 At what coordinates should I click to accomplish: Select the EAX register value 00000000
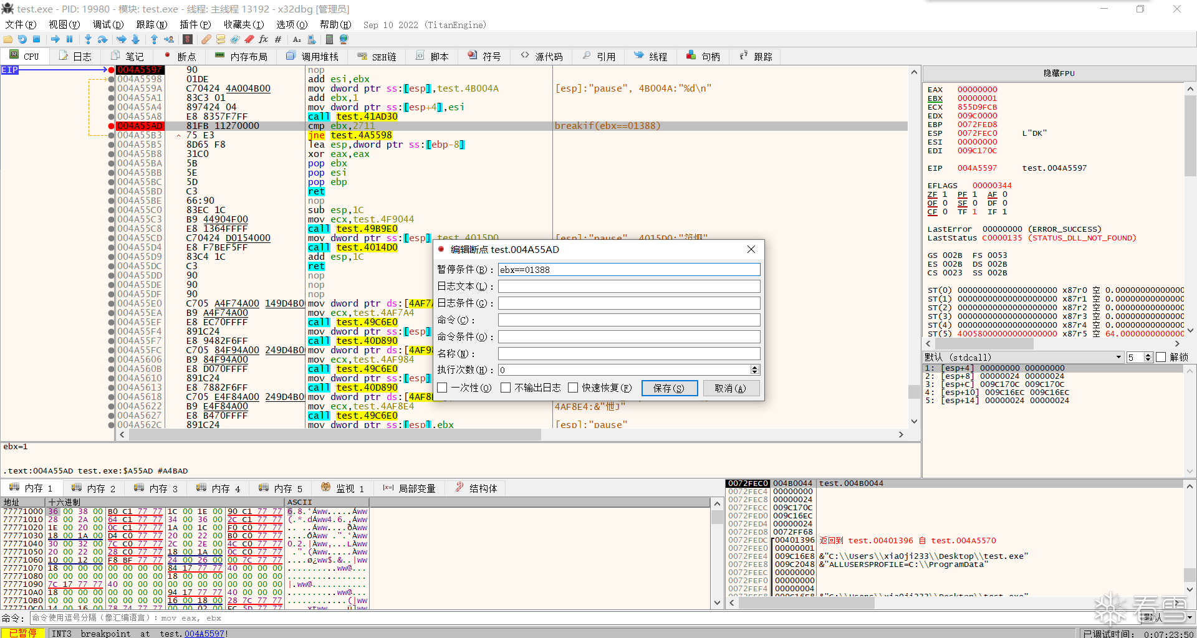click(978, 89)
